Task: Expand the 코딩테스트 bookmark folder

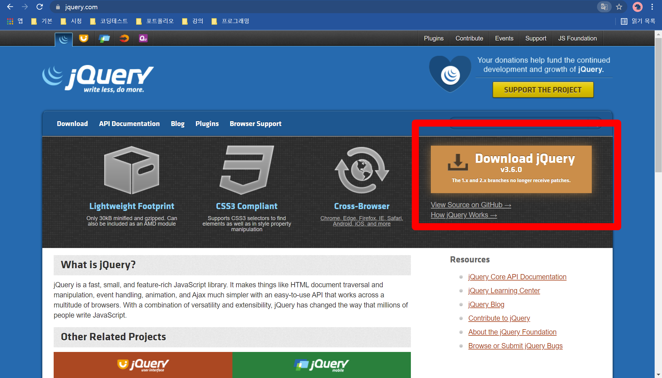Action: (109, 21)
